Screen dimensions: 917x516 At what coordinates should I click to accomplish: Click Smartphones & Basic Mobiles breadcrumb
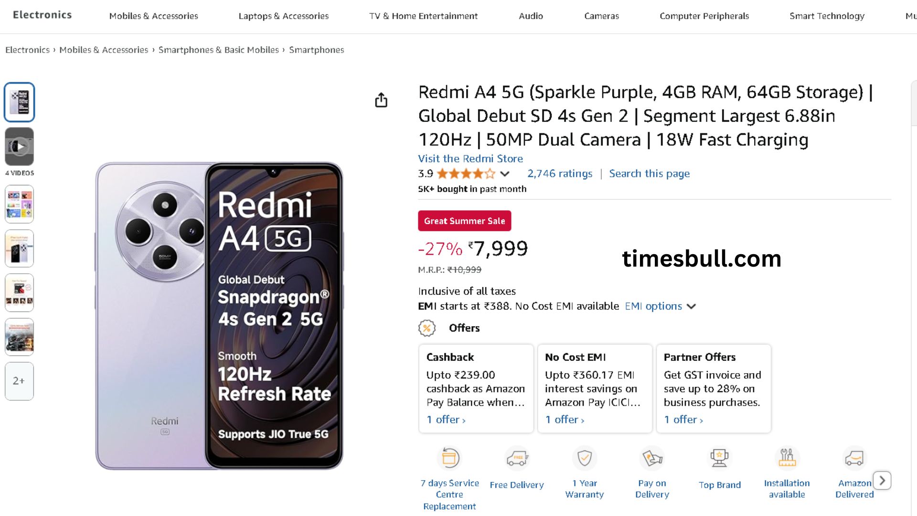(x=219, y=50)
